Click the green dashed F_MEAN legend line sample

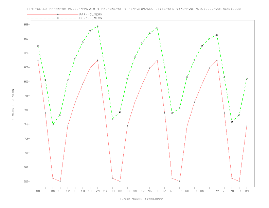click(53, 18)
